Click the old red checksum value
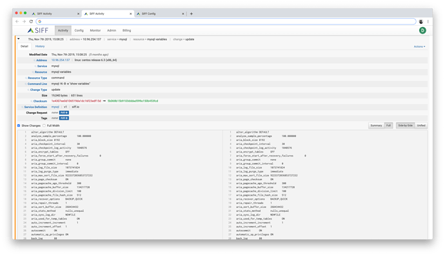445x255 pixels. [76, 101]
